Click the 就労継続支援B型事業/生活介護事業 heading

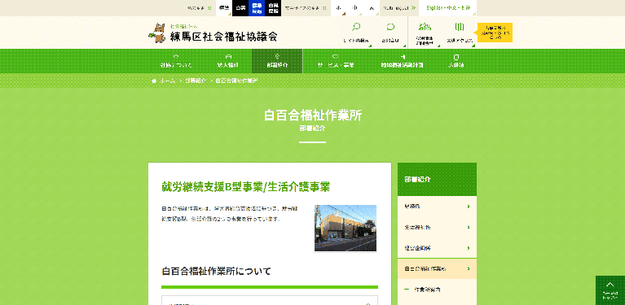[x=246, y=187]
